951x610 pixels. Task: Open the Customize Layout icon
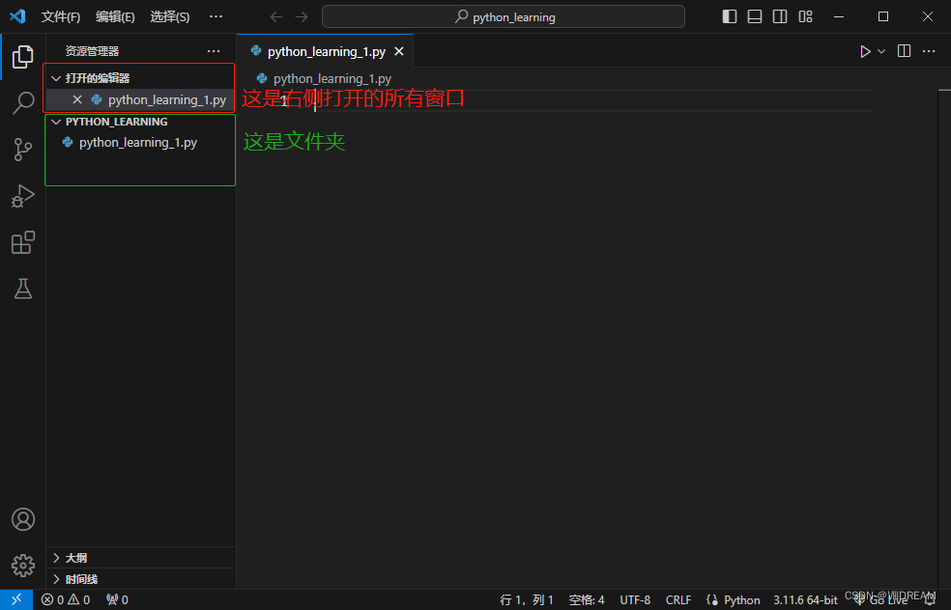(805, 16)
